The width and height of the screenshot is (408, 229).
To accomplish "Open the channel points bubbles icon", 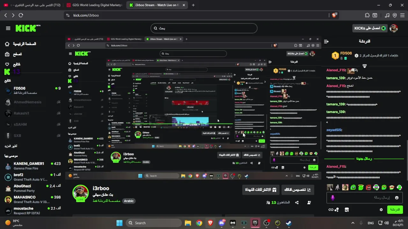I will click(337, 210).
